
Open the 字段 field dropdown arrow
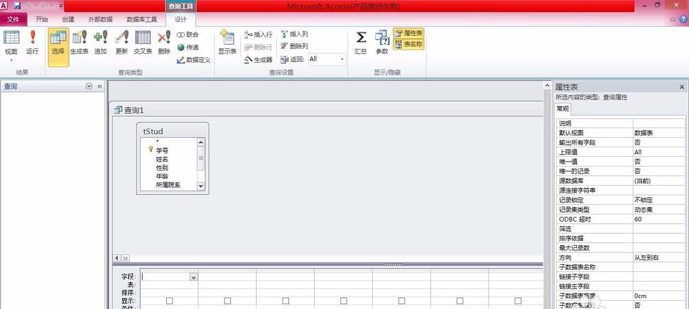click(194, 277)
